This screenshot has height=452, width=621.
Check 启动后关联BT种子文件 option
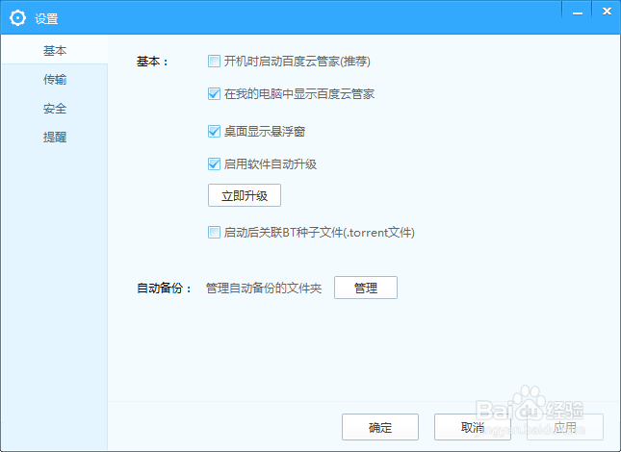[x=215, y=232]
